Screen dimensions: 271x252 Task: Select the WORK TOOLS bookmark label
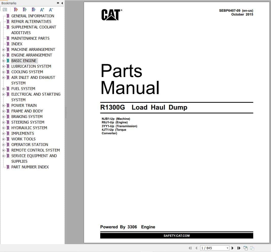click(x=24, y=139)
